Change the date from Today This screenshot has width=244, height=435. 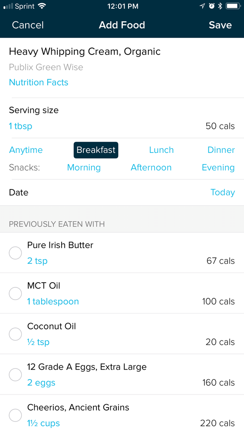pos(223,192)
